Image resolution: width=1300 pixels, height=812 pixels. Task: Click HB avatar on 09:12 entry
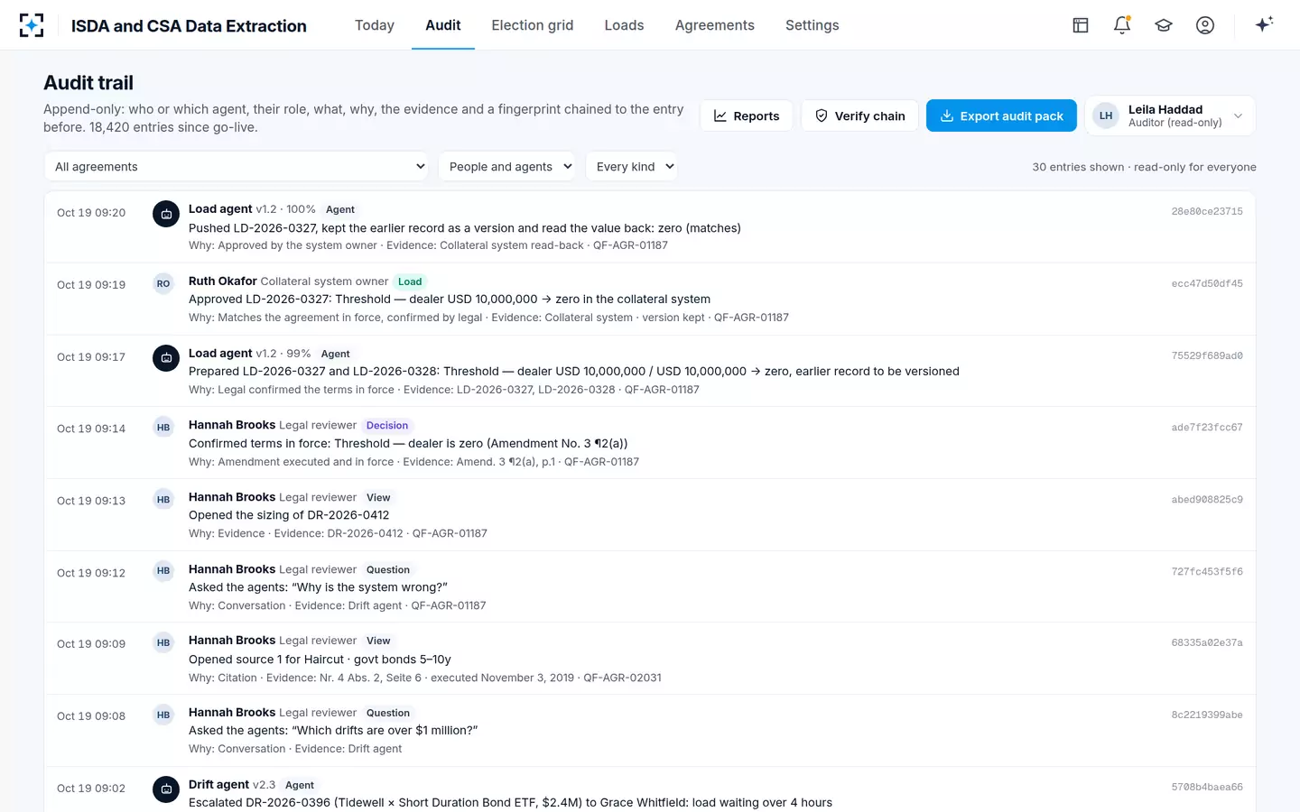pos(163,571)
